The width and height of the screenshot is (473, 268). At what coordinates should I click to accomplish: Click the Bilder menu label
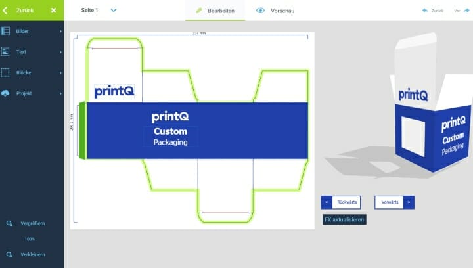coord(22,31)
